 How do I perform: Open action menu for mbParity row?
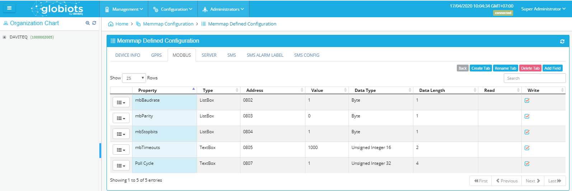coord(121,118)
